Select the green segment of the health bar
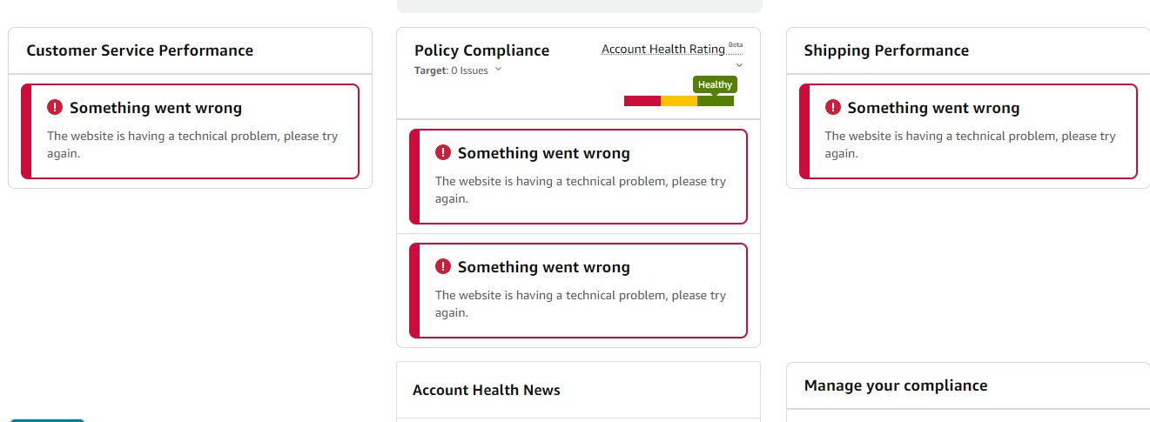This screenshot has width=1150, height=422. 716,101
